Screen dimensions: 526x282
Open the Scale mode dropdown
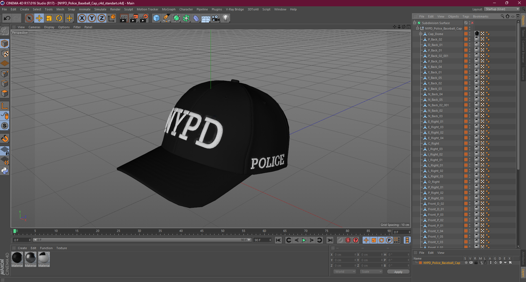point(371,272)
